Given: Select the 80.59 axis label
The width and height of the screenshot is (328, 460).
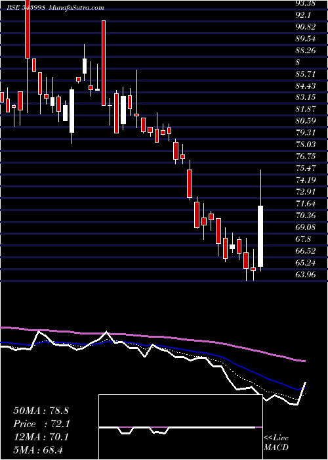Looking at the screenshot, I should pos(306,121).
